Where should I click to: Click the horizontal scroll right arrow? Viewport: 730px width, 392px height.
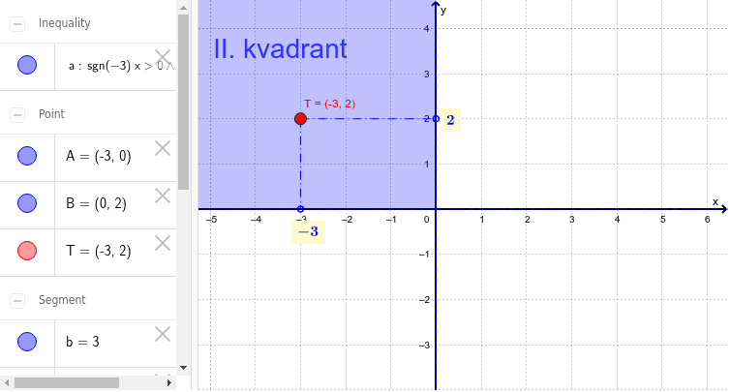click(169, 382)
